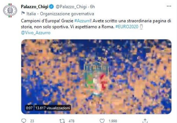Open the three-dot more options menu
Viewport: 177px width, 123px height.
(x=169, y=6)
